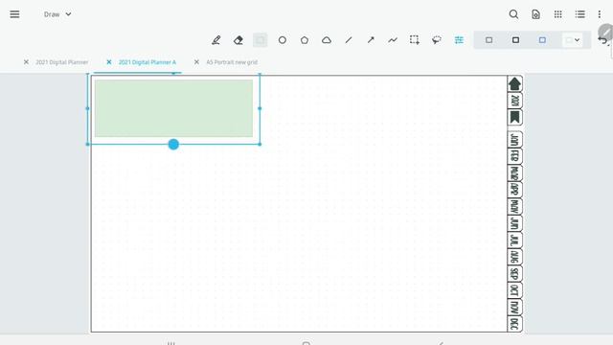Click the left-middle selection handle
This screenshot has width=613, height=345.
(x=87, y=108)
